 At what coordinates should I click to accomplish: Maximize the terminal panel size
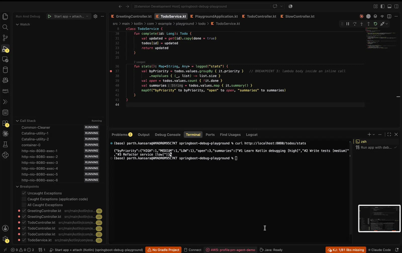[389, 135]
